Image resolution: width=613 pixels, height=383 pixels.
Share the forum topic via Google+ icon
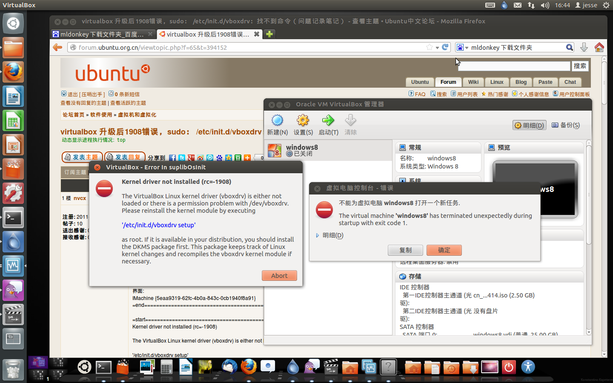pos(191,158)
